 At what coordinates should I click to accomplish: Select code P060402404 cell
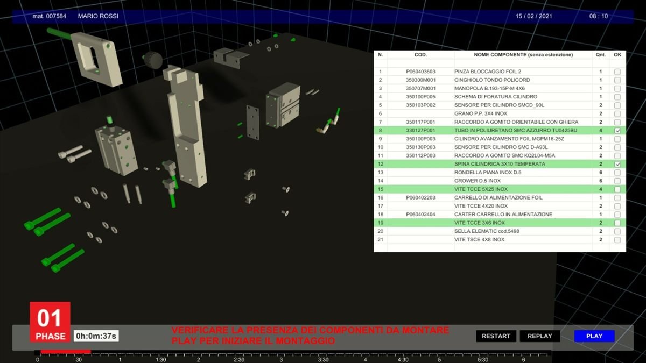tap(420, 215)
